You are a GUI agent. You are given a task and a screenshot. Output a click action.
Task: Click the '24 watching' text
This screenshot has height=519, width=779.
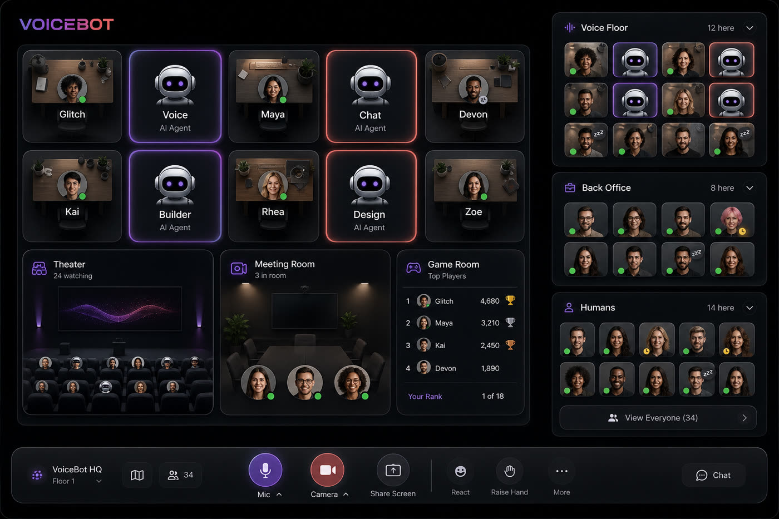[x=73, y=276]
